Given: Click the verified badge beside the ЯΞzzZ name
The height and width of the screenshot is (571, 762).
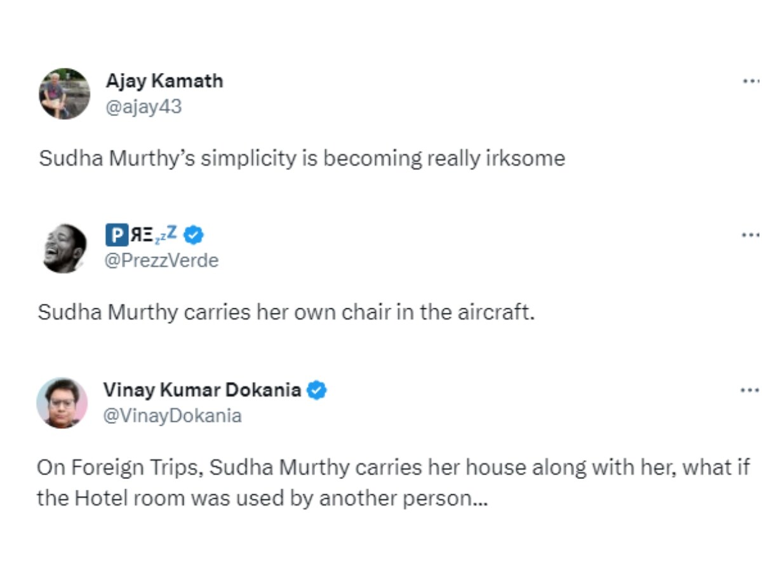Looking at the screenshot, I should [x=194, y=235].
